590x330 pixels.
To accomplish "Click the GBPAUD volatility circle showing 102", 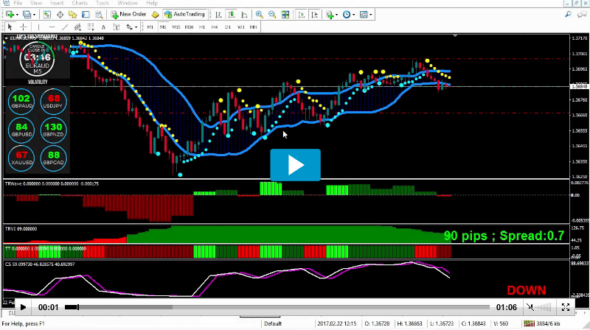I will click(21, 101).
